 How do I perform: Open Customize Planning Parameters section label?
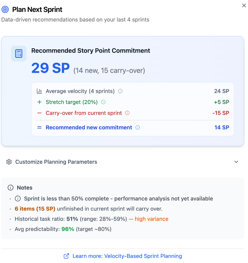coord(56,162)
